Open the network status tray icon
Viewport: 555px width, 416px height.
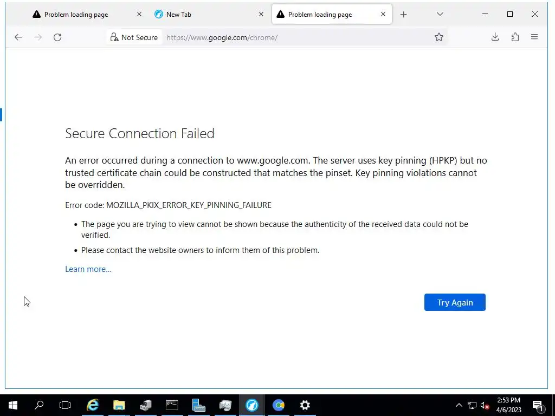click(x=472, y=405)
